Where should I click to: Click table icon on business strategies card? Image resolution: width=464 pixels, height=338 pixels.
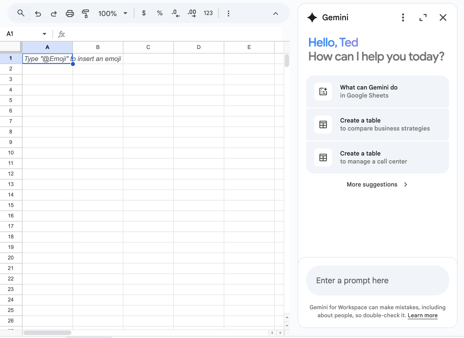[x=323, y=124]
